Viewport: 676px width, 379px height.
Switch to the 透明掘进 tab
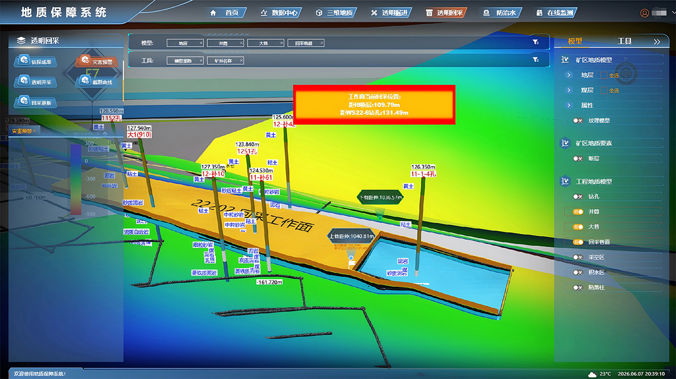tap(390, 12)
